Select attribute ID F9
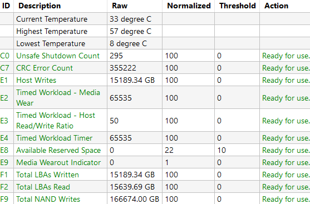 4,199
